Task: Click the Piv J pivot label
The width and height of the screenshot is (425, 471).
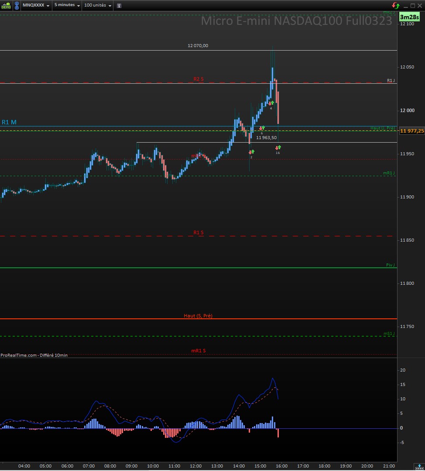Action: (391, 265)
